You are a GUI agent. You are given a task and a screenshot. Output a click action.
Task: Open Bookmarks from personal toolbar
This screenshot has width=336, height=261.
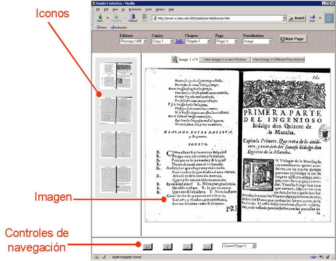(119, 27)
